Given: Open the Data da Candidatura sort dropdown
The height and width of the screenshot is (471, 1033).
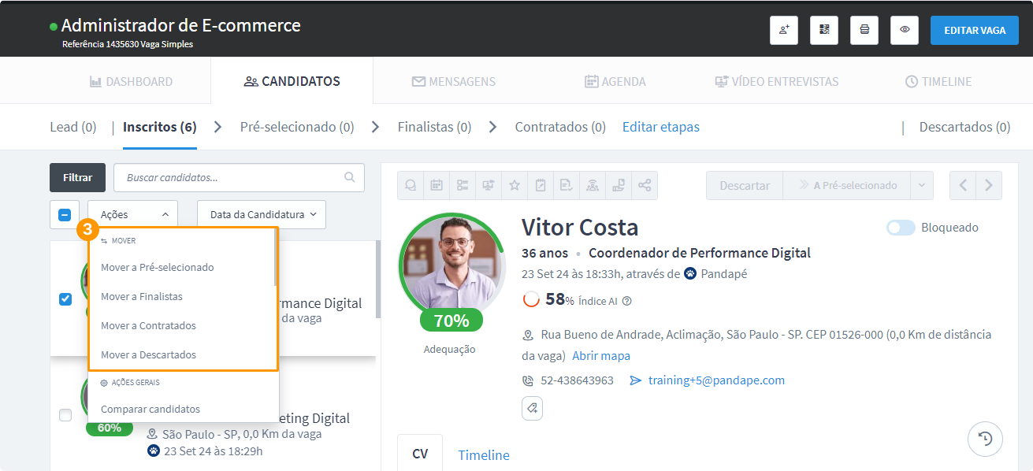Looking at the screenshot, I should click(261, 214).
